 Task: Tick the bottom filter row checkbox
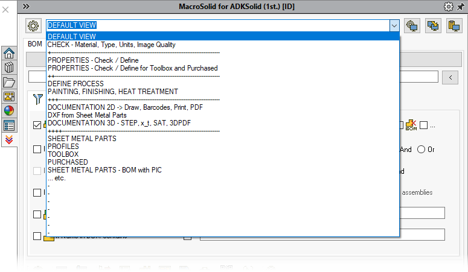click(37, 236)
